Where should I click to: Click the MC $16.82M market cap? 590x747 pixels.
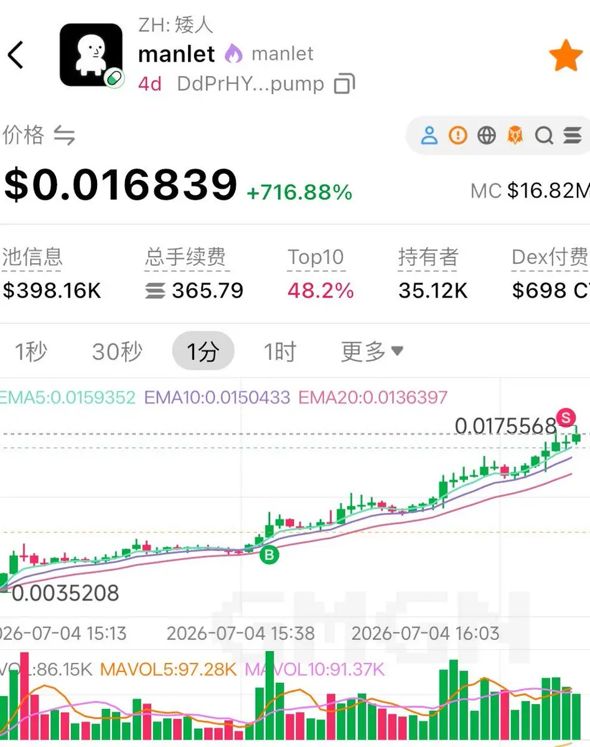coord(530,190)
